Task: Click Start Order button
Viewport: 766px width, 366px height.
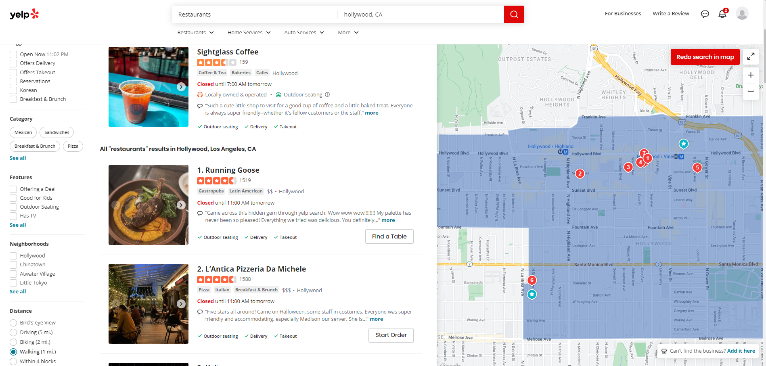Action: 391,335
